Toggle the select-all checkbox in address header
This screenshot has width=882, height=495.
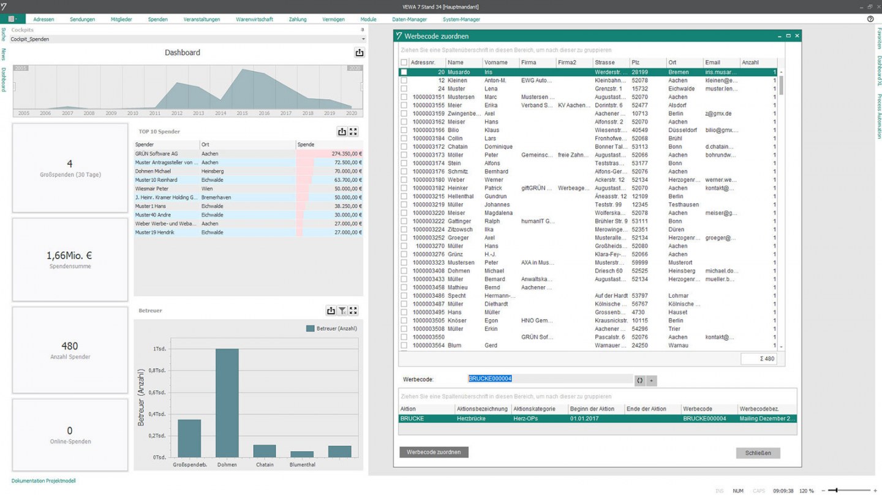(x=404, y=62)
